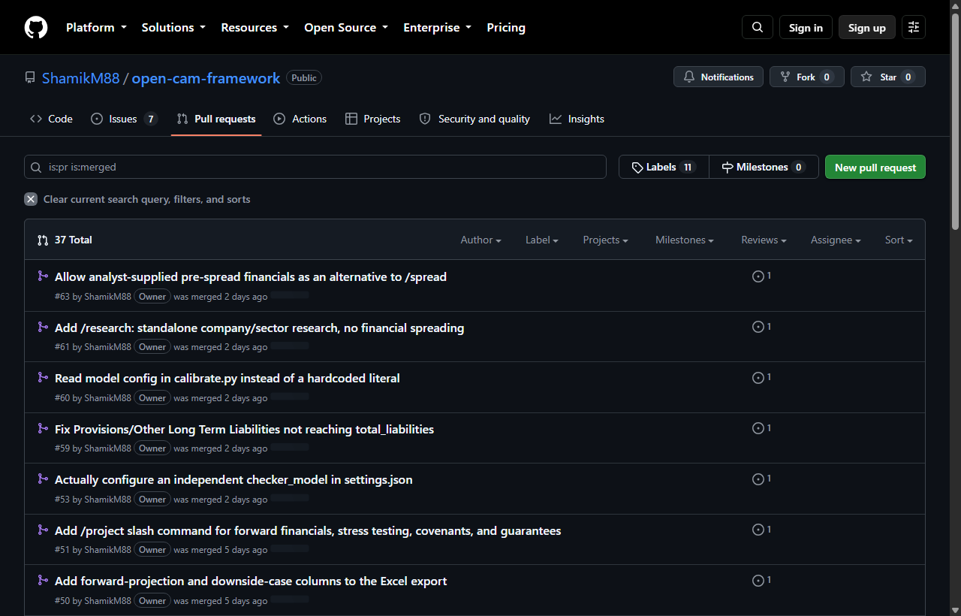Open the Sort dropdown
Image resolution: width=961 pixels, height=616 pixels.
pyautogui.click(x=899, y=240)
